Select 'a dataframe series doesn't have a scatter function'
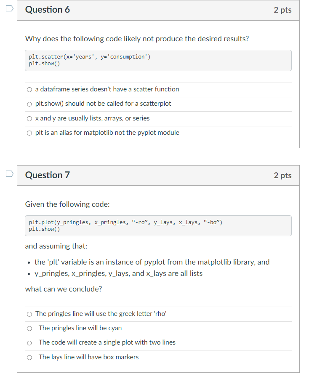This screenshot has height=377, width=317. [x=29, y=89]
